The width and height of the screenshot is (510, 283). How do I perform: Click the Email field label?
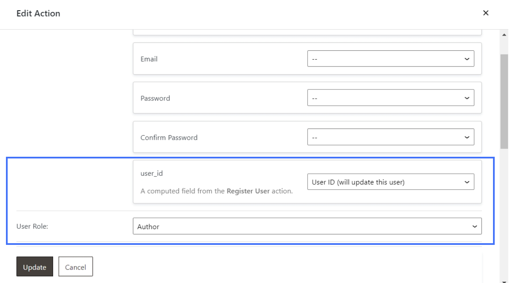click(x=149, y=59)
